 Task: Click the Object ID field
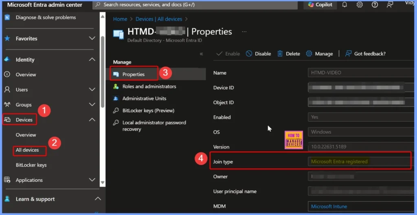coord(361,102)
